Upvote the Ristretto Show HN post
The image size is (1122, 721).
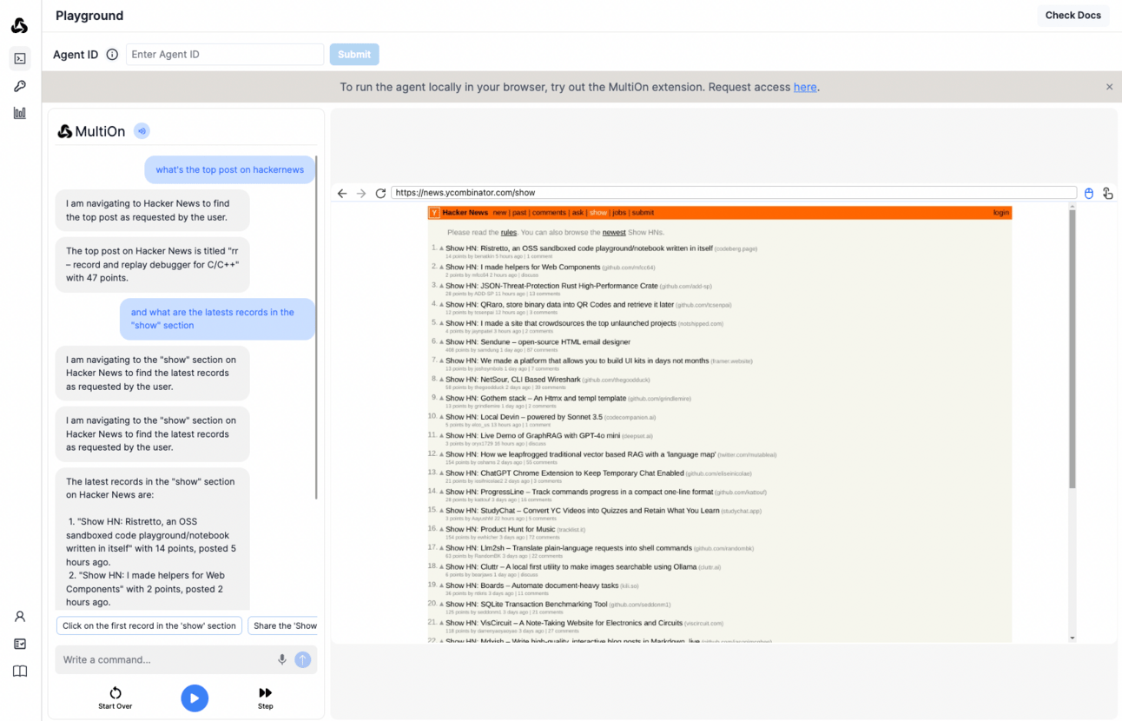click(x=441, y=248)
